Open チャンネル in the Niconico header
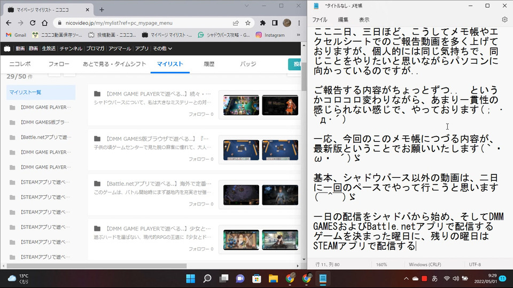Image resolution: width=513 pixels, height=288 pixels. coord(71,49)
